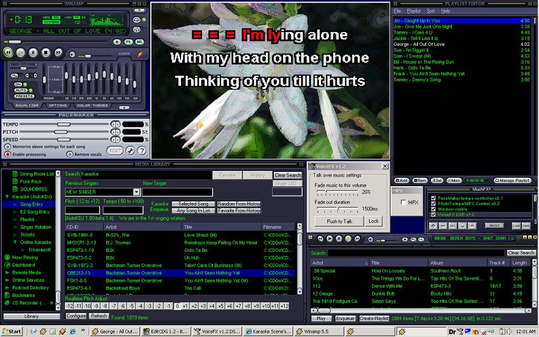This screenshot has height=337, width=539.
Task: Toggle the Remove vocals option in PaceMaker
Action: 70,155
